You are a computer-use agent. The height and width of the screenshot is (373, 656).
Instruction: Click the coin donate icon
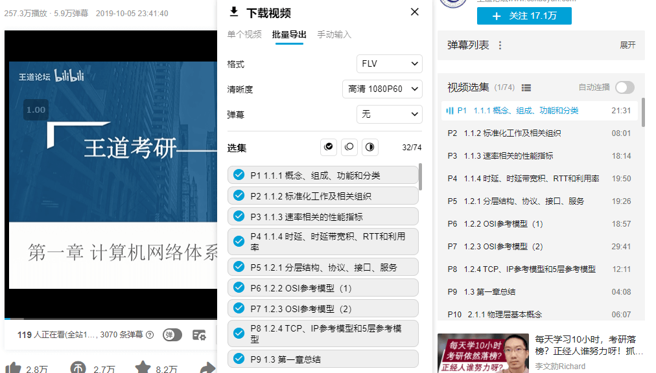[78, 368]
